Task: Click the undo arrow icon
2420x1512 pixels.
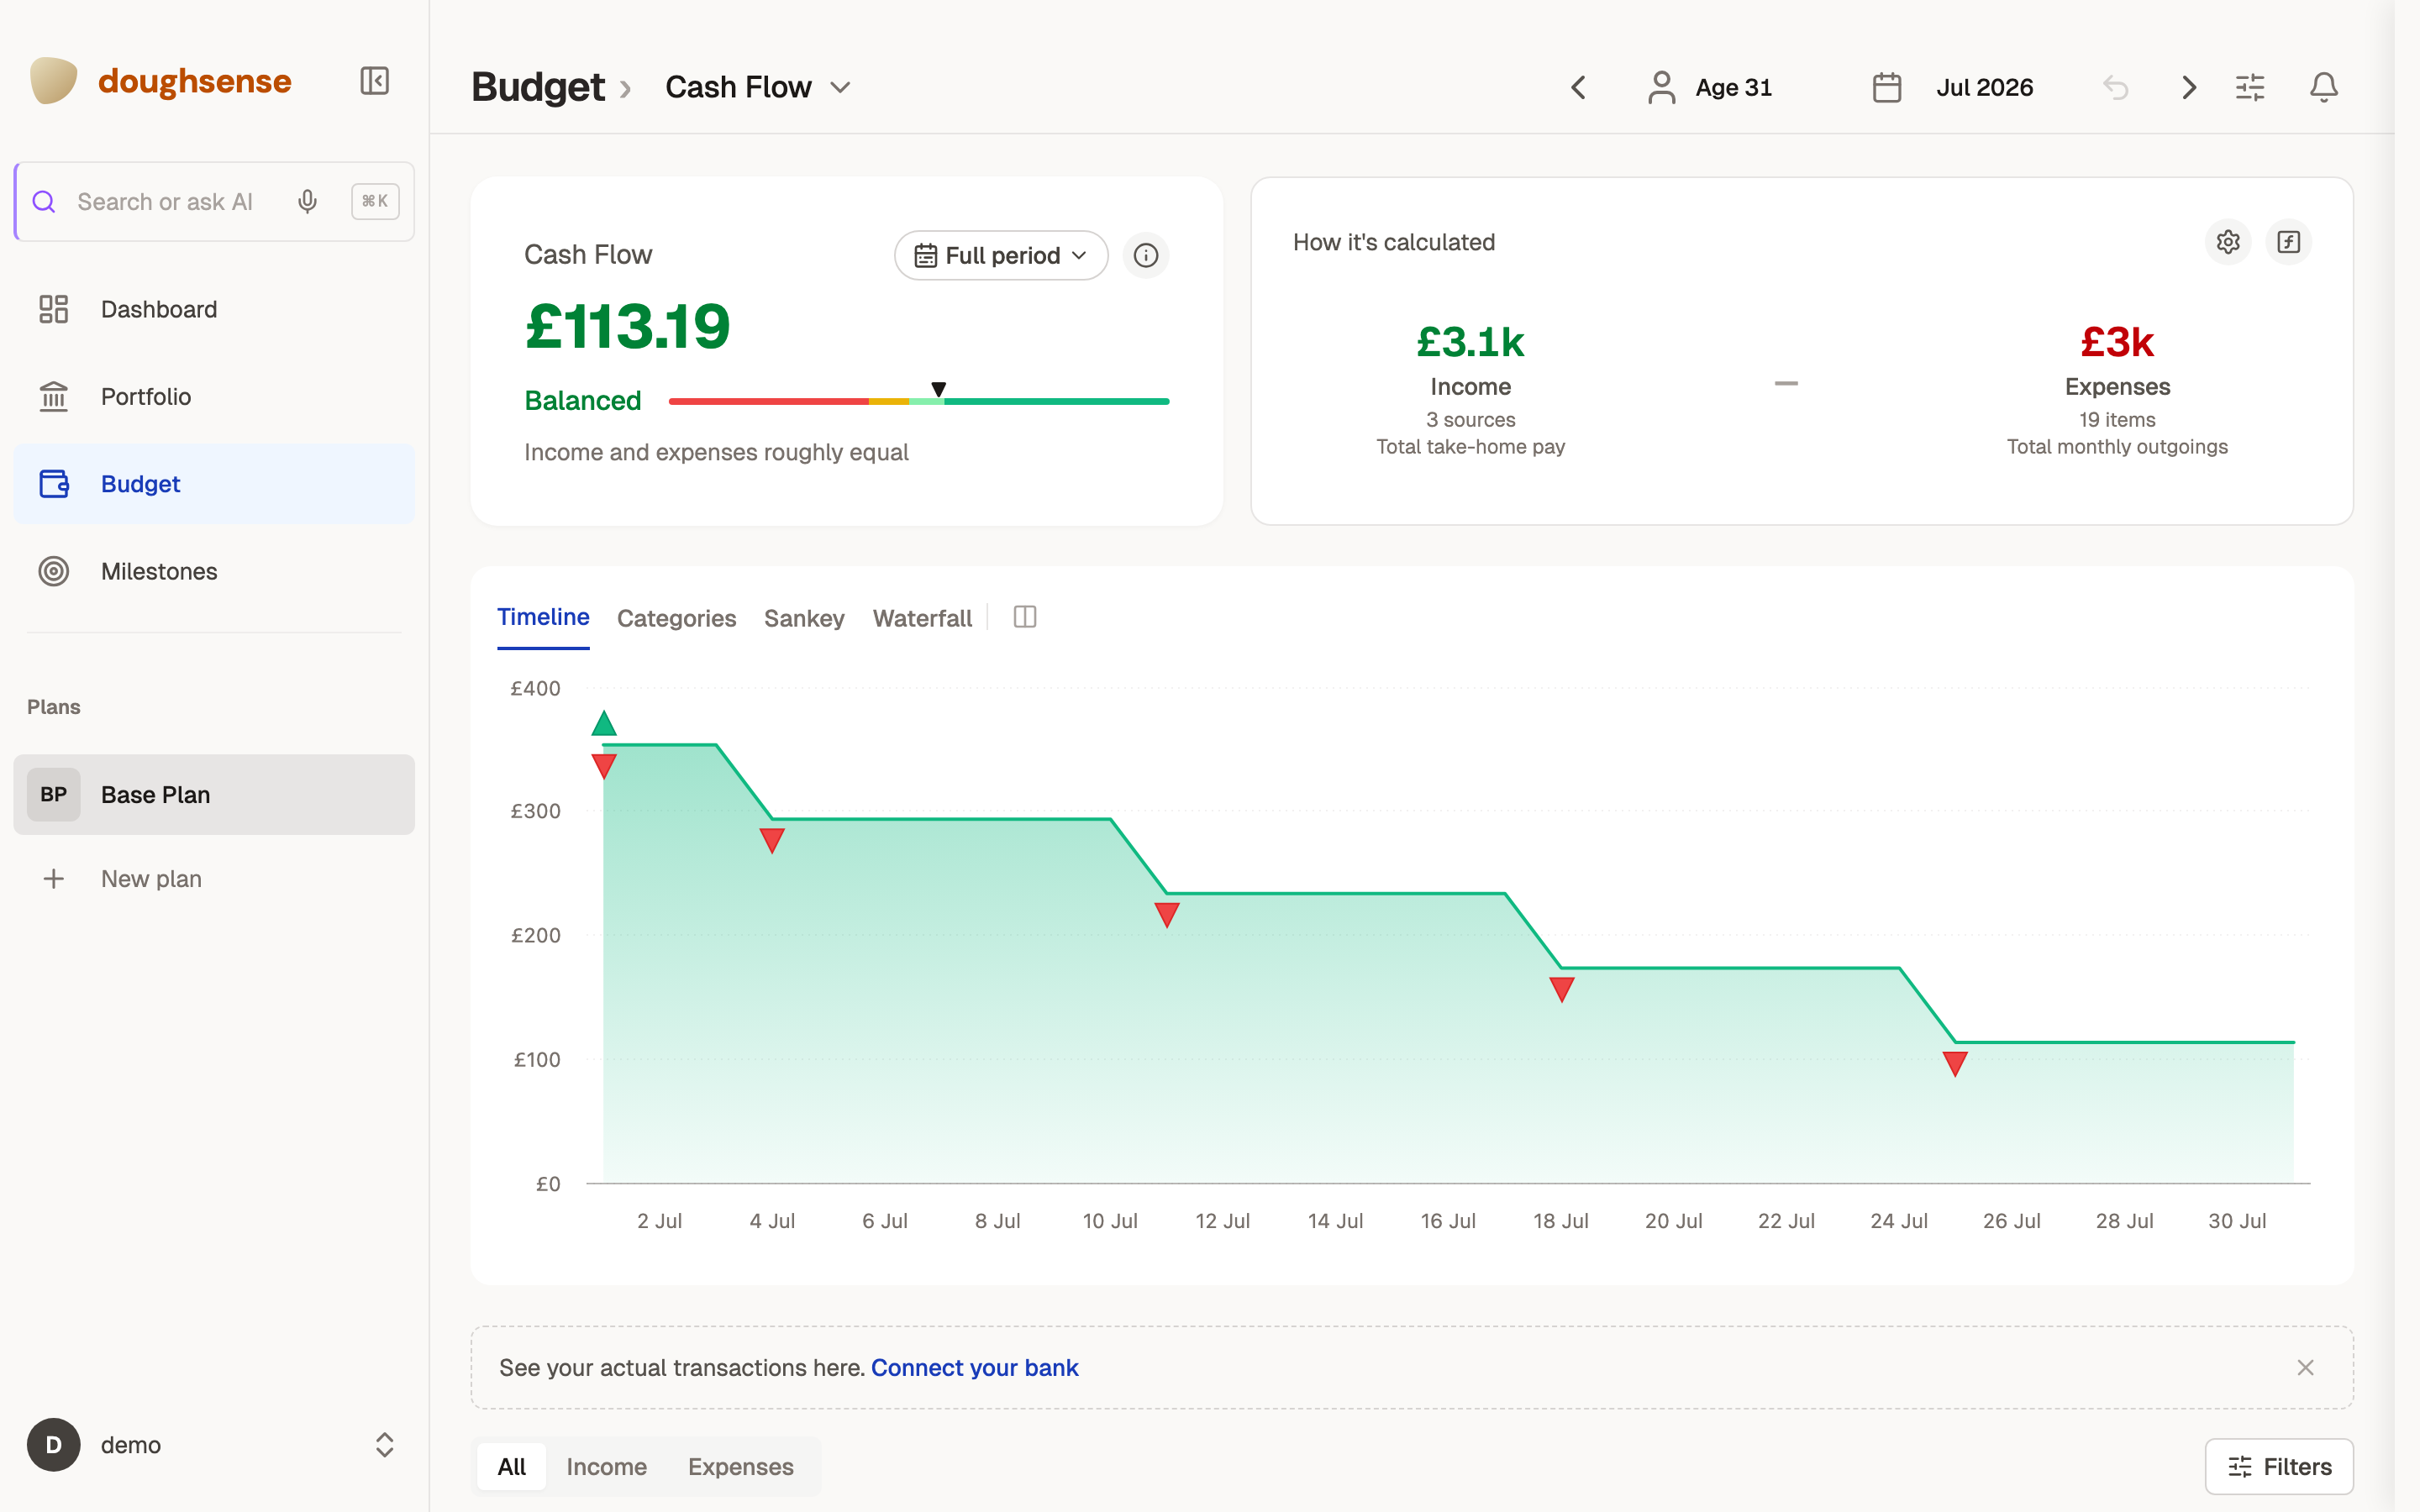Action: [2115, 88]
